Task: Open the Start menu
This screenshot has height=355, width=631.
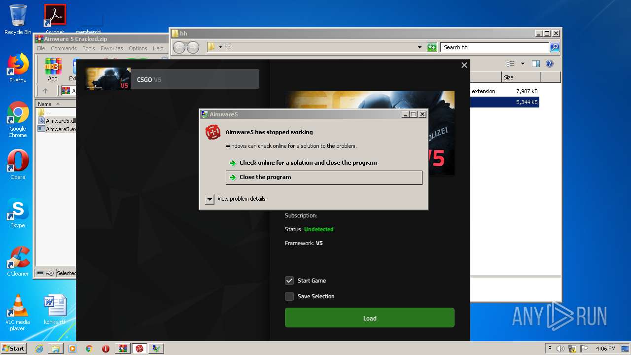Action: 13,349
